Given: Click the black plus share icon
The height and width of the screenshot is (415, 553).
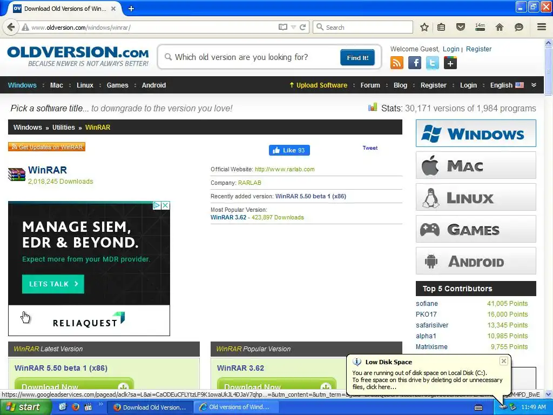Looking at the screenshot, I should coord(450,63).
